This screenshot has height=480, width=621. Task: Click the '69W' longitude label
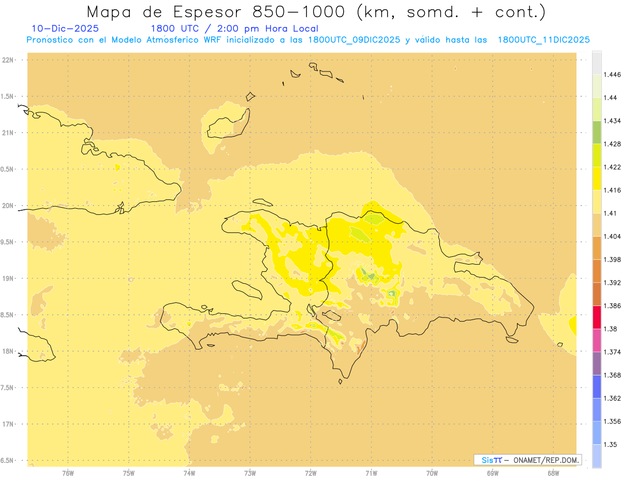(493, 472)
